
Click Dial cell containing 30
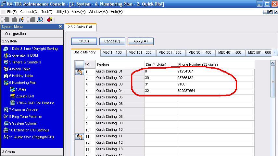coord(161,78)
